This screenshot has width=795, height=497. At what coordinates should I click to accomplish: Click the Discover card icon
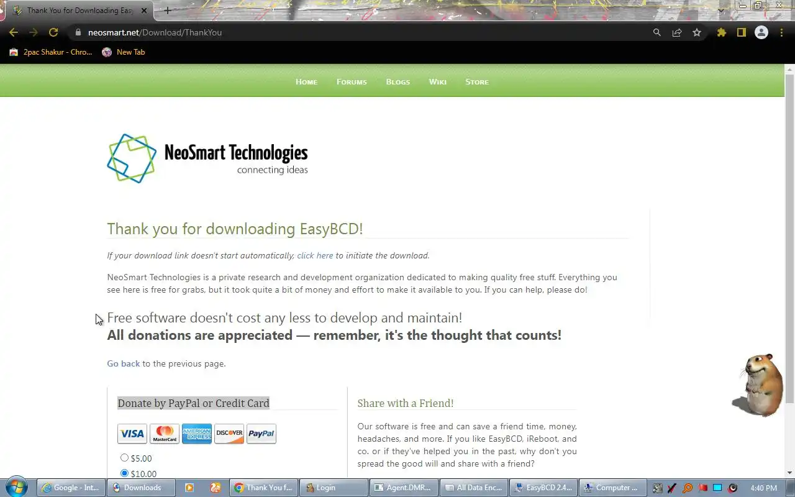pos(229,434)
